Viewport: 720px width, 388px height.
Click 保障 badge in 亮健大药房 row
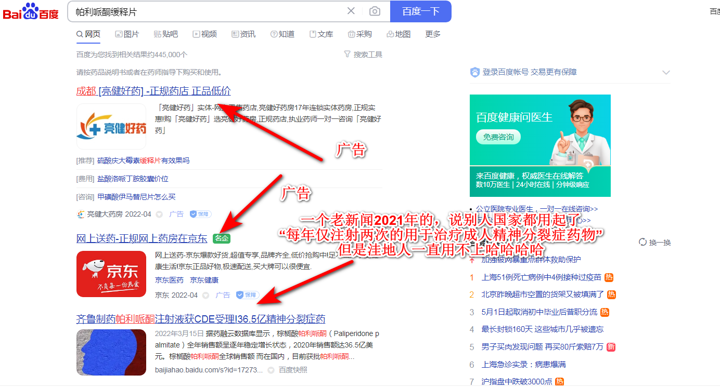point(200,214)
